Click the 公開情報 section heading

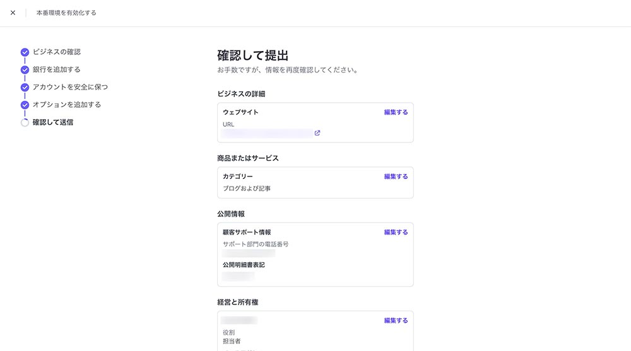(231, 214)
